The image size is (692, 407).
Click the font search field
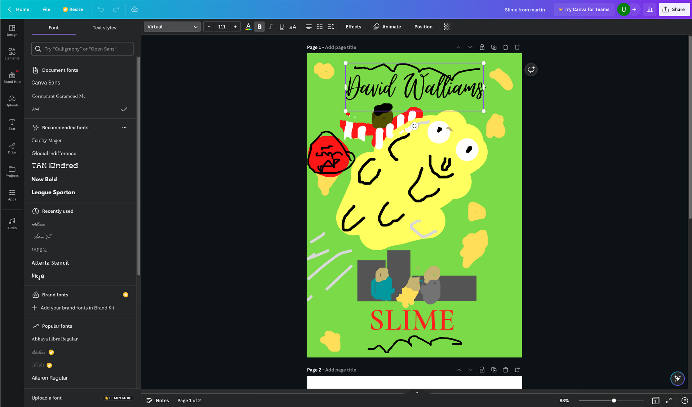tap(83, 49)
